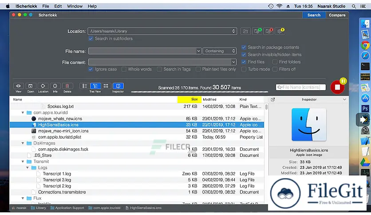Open App Store from the Dock
371x215 pixels.
[x=365, y=98]
